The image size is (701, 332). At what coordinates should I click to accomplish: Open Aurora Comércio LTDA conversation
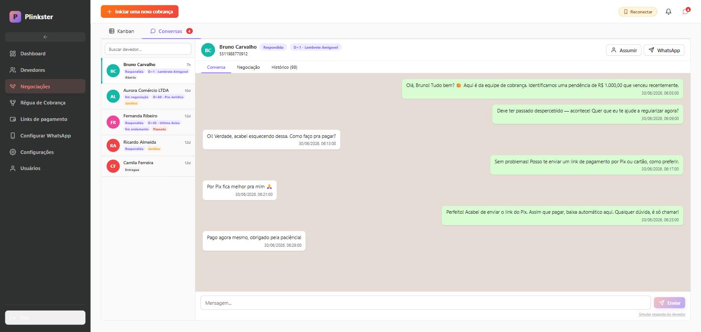148,96
